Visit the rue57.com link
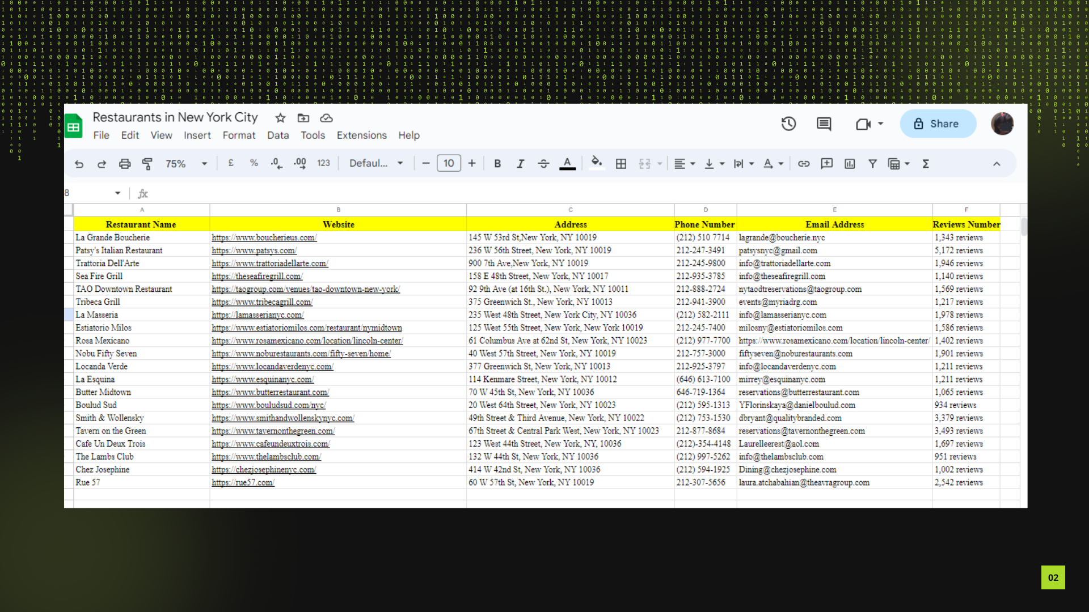Screen dimensions: 1089x612 click(243, 483)
